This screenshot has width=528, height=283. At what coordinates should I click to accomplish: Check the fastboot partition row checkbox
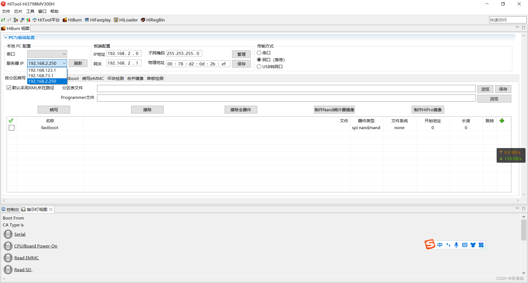12,128
